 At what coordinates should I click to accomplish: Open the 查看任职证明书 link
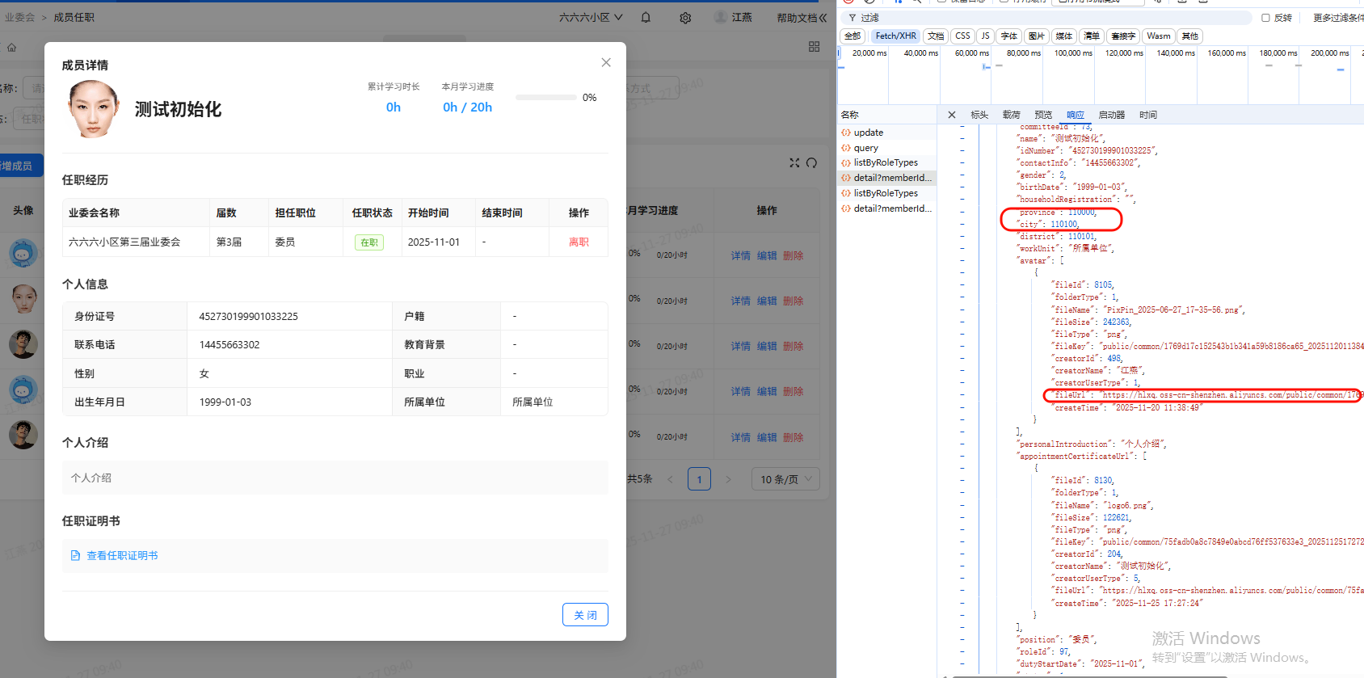[122, 556]
